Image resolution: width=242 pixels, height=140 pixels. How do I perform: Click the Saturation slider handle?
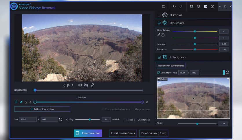tap(195, 49)
